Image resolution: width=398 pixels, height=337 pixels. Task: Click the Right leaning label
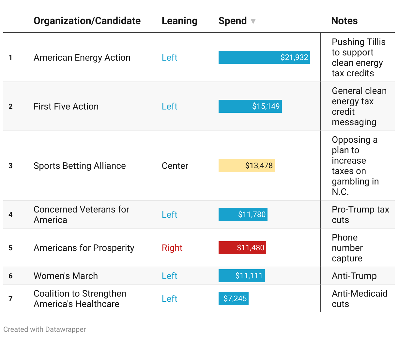point(172,248)
